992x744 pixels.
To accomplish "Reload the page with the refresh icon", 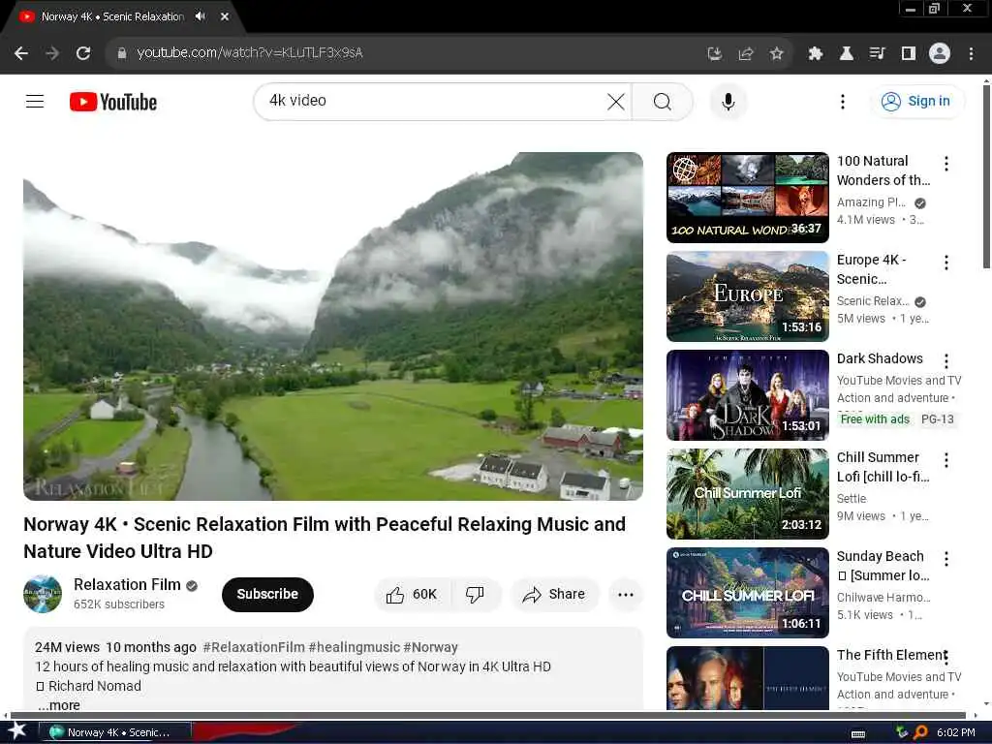I will pyautogui.click(x=83, y=53).
